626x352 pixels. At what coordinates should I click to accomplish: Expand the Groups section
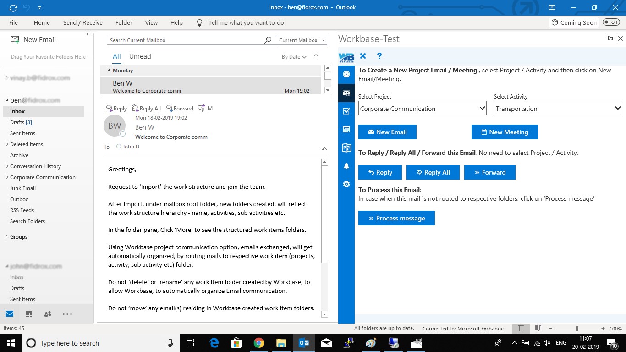tap(7, 237)
